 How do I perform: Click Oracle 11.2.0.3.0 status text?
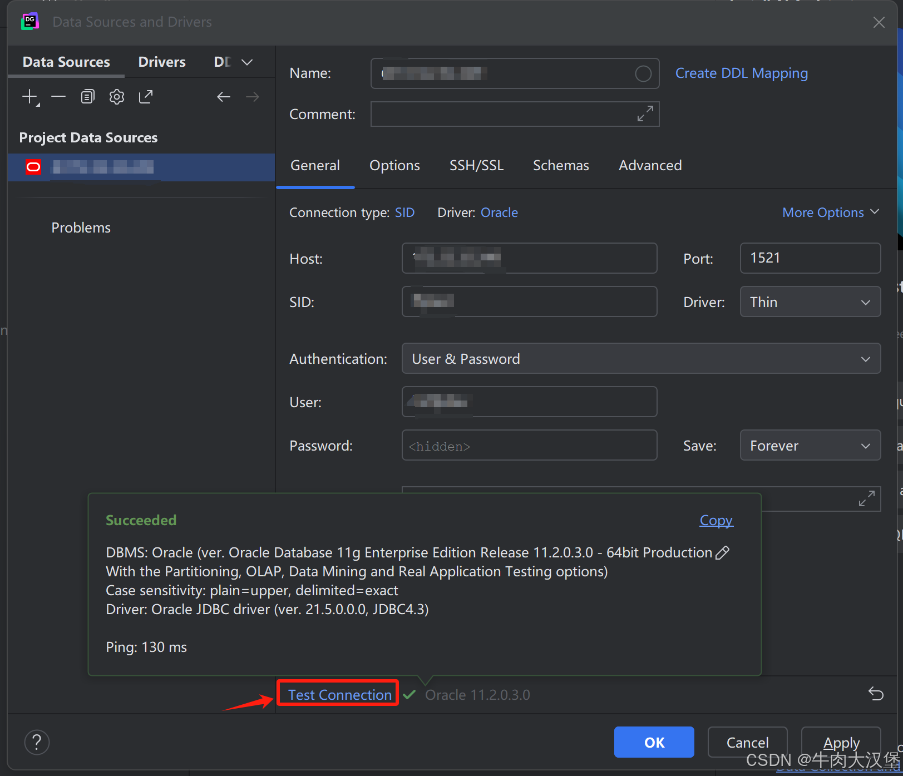477,695
